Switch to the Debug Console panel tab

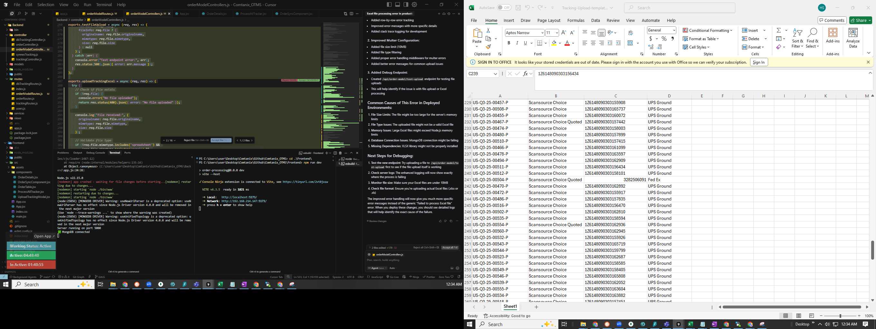point(96,153)
